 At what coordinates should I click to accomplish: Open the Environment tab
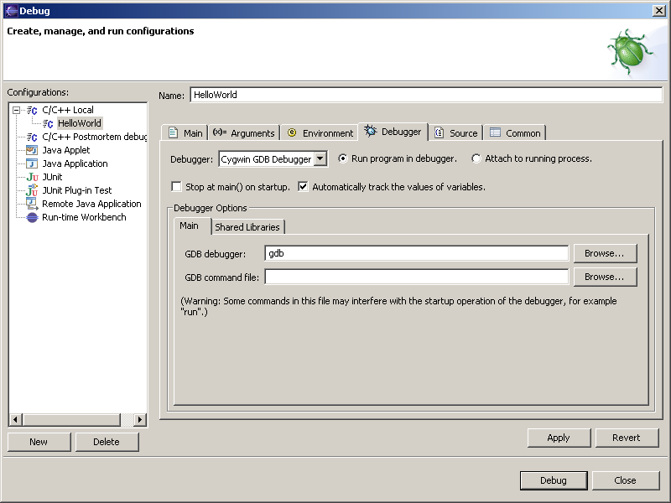pyautogui.click(x=320, y=132)
